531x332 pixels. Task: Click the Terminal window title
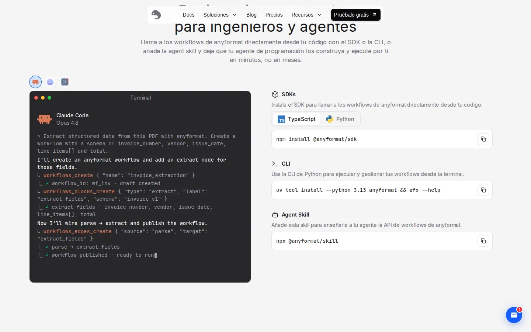point(140,98)
